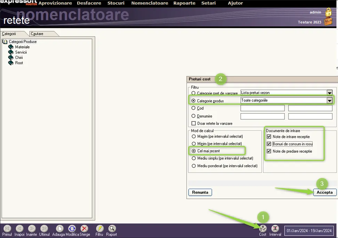Select the Materiale category book icon
Image resolution: width=338 pixels, height=238 pixels.
[x=11, y=47]
